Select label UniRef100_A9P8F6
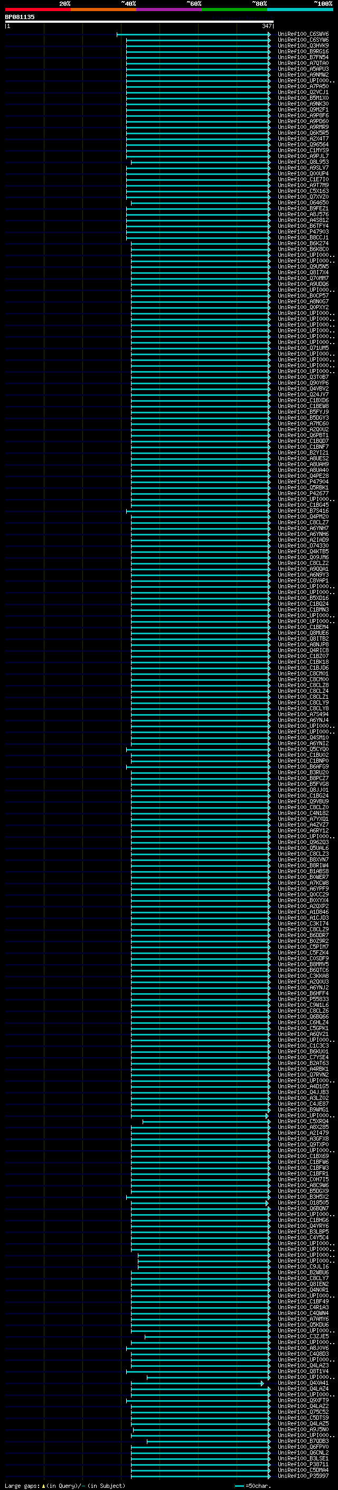 point(303,116)
